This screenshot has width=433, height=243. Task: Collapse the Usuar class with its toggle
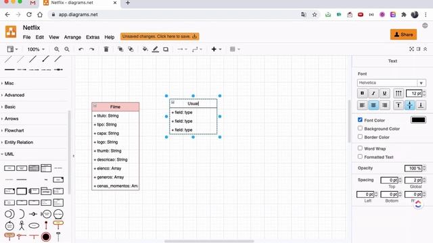[173, 103]
